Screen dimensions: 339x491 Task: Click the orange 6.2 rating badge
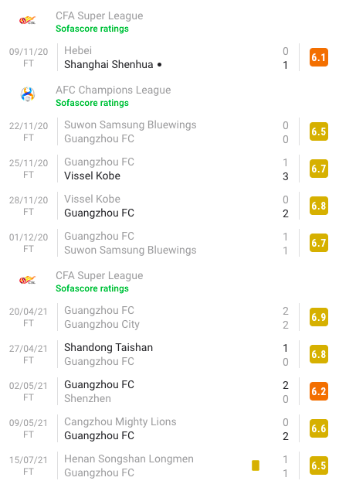pos(319,391)
